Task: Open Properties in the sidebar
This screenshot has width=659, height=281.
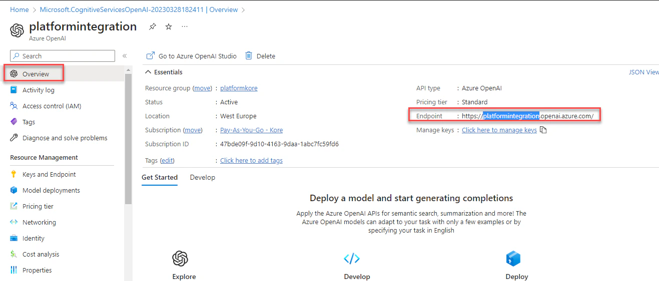Action: [x=37, y=270]
